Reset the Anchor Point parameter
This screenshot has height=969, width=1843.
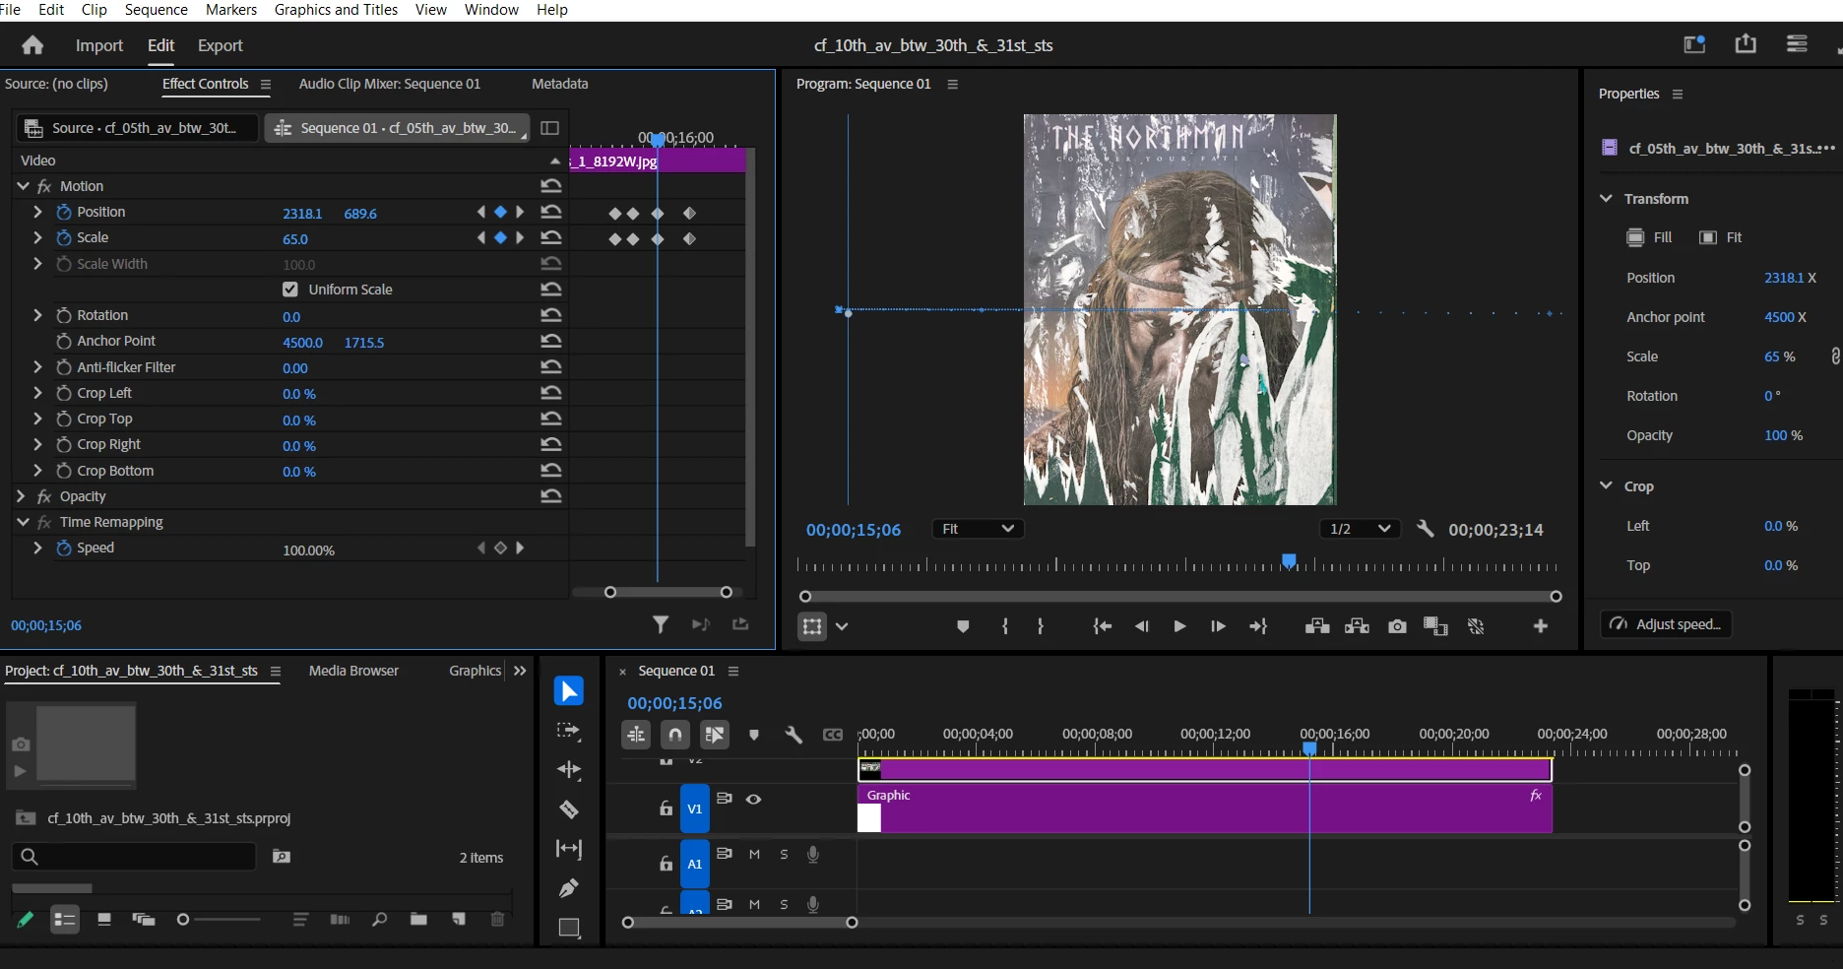tap(551, 341)
